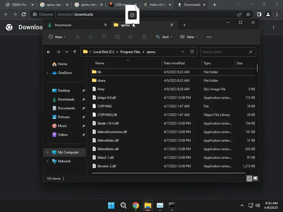
Task: Switch to details view layout icon
Action: tap(249, 179)
